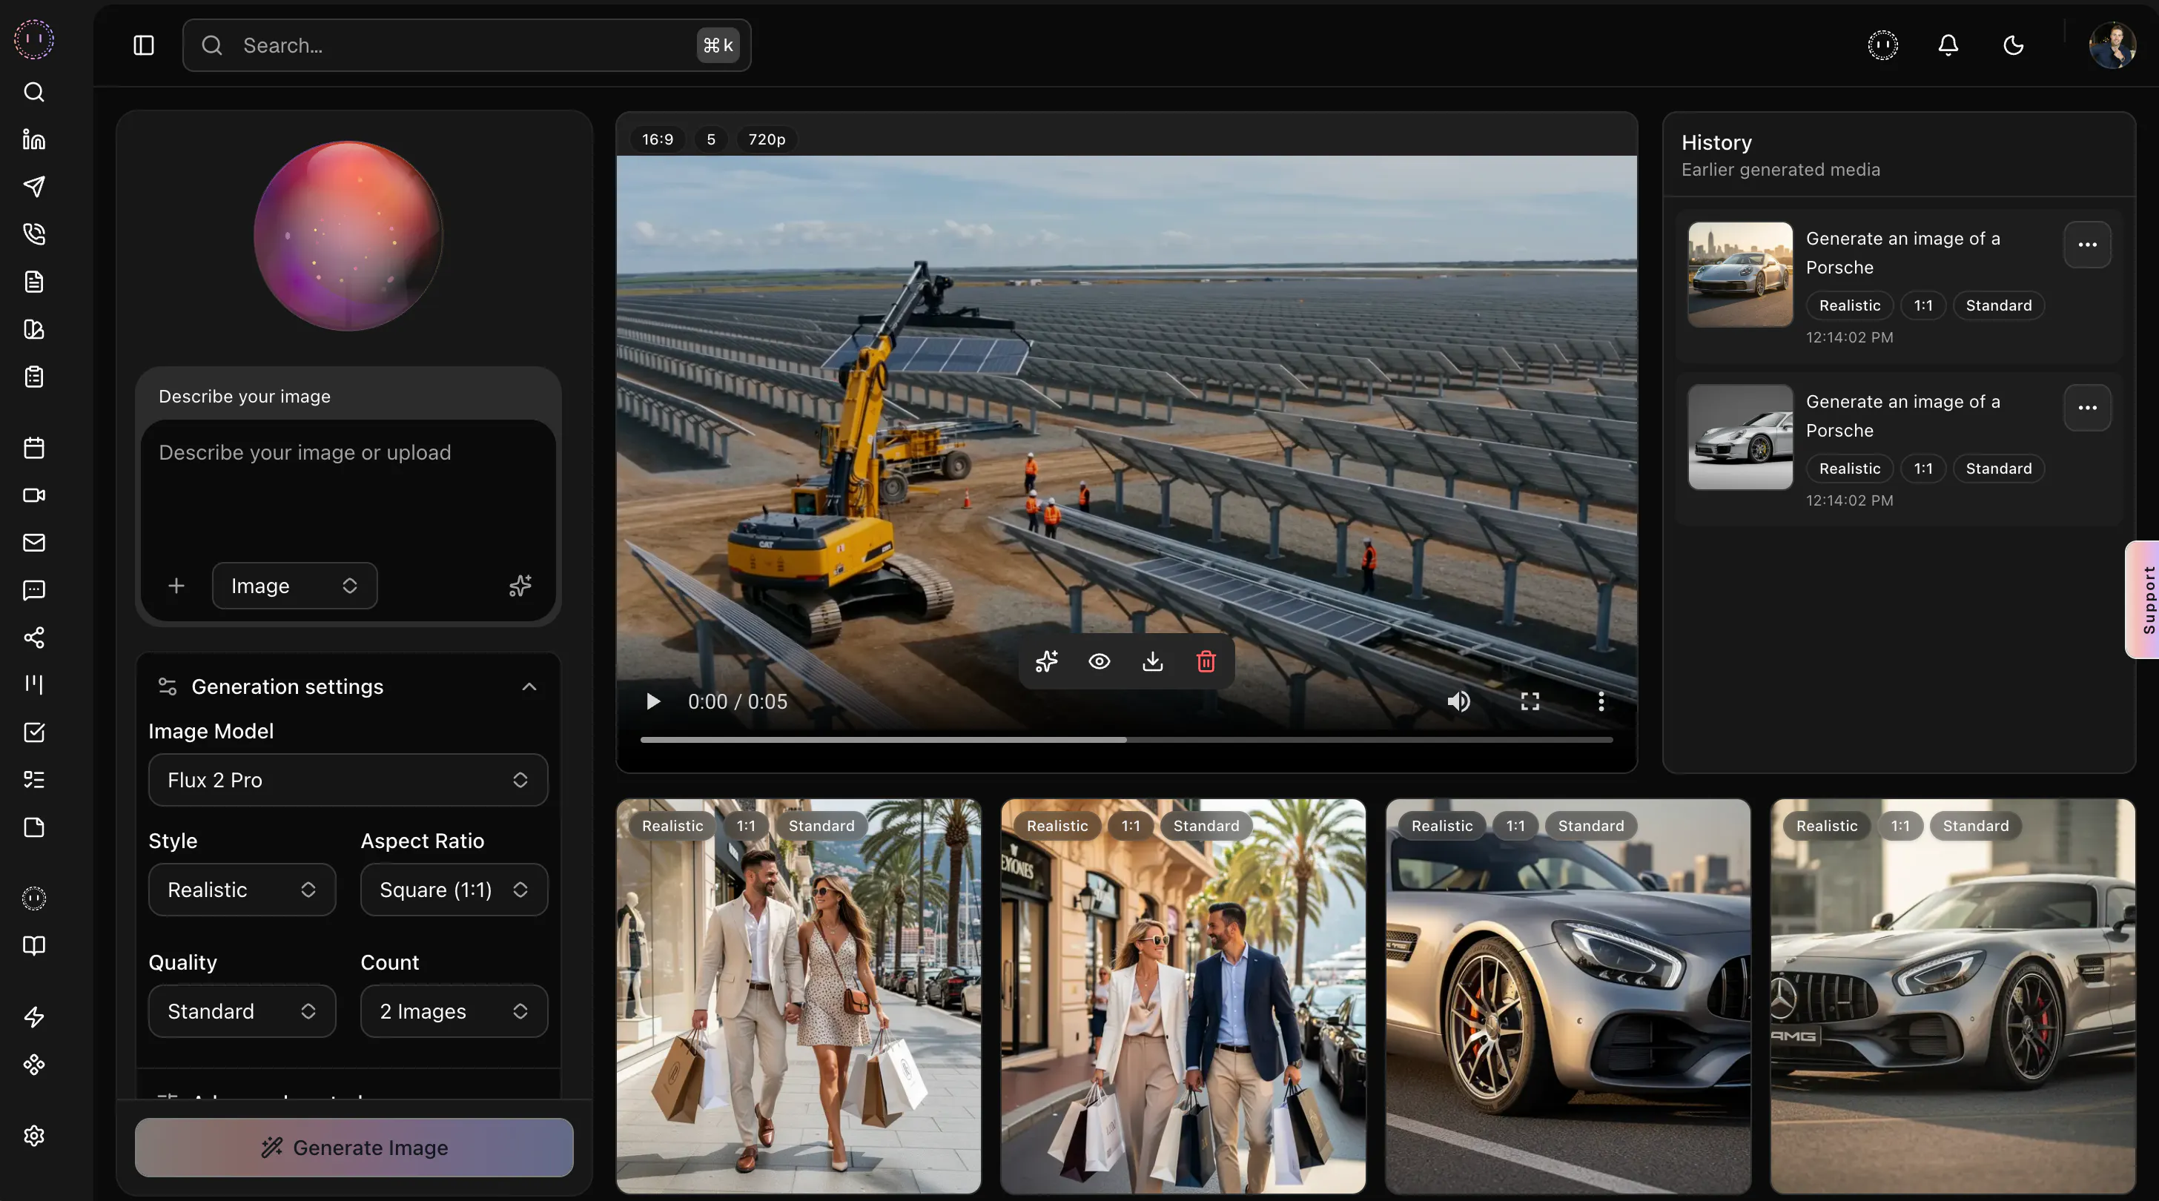Mute the video volume
The image size is (2159, 1201).
tap(1458, 701)
